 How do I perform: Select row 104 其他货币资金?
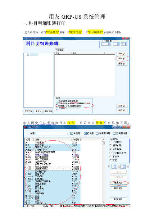tap(52, 155)
